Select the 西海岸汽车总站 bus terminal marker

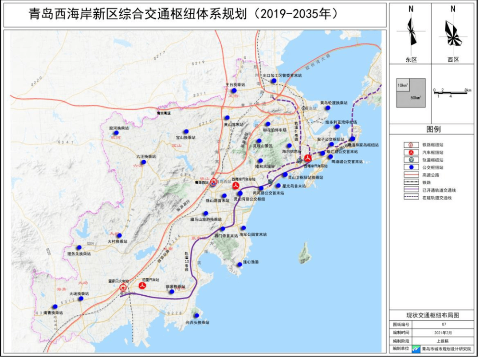pos(236,185)
